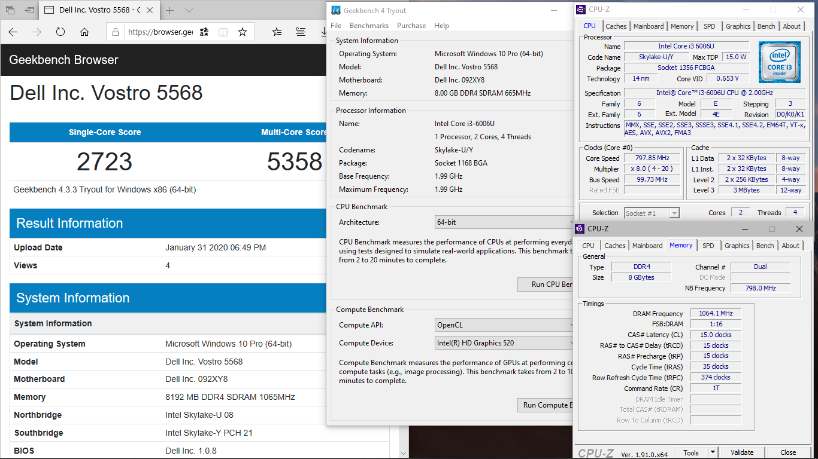
Task: Open the Reading list icon in Edge toolbar
Action: pyautogui.click(x=301, y=32)
